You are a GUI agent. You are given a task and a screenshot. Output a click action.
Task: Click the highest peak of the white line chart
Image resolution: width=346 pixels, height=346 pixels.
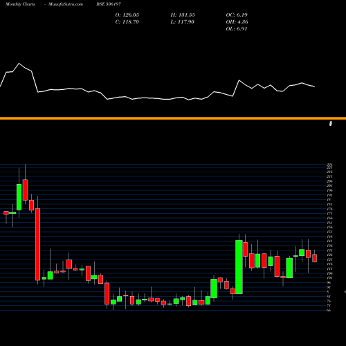coord(19,63)
